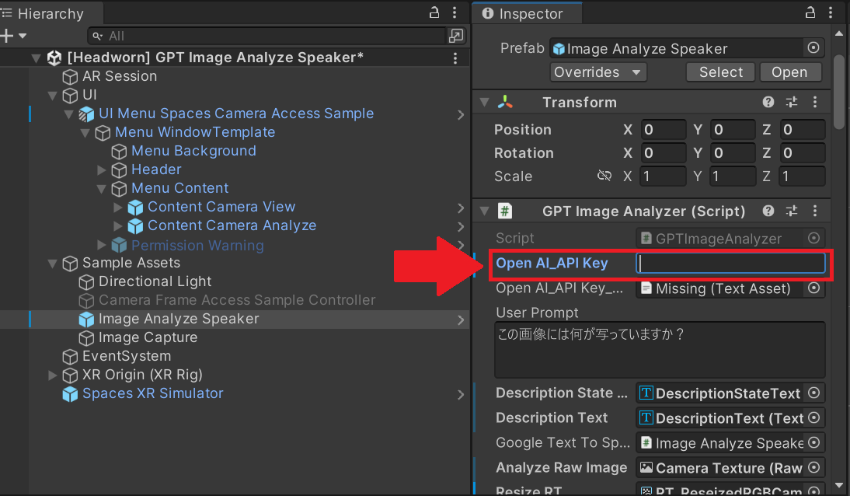Expand the XR Origin (XR Rig) node
Screen dimensions: 850x496
click(x=53, y=375)
